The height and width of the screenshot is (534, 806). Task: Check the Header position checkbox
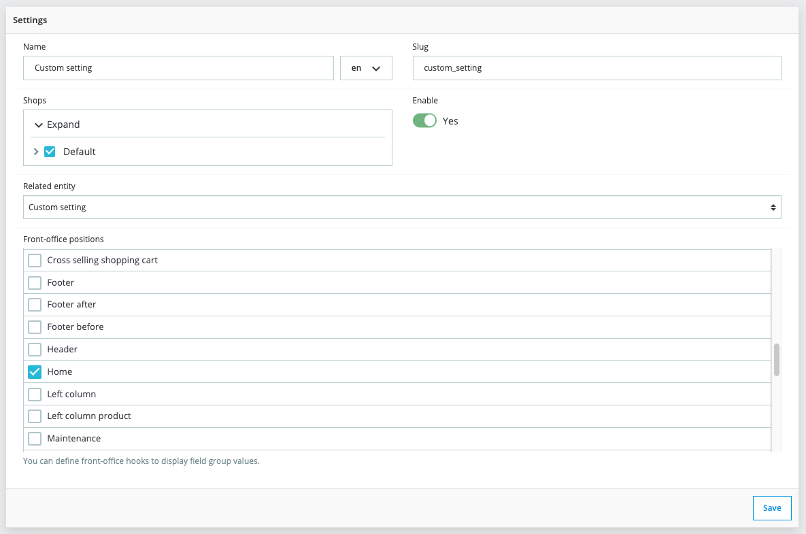tap(35, 350)
